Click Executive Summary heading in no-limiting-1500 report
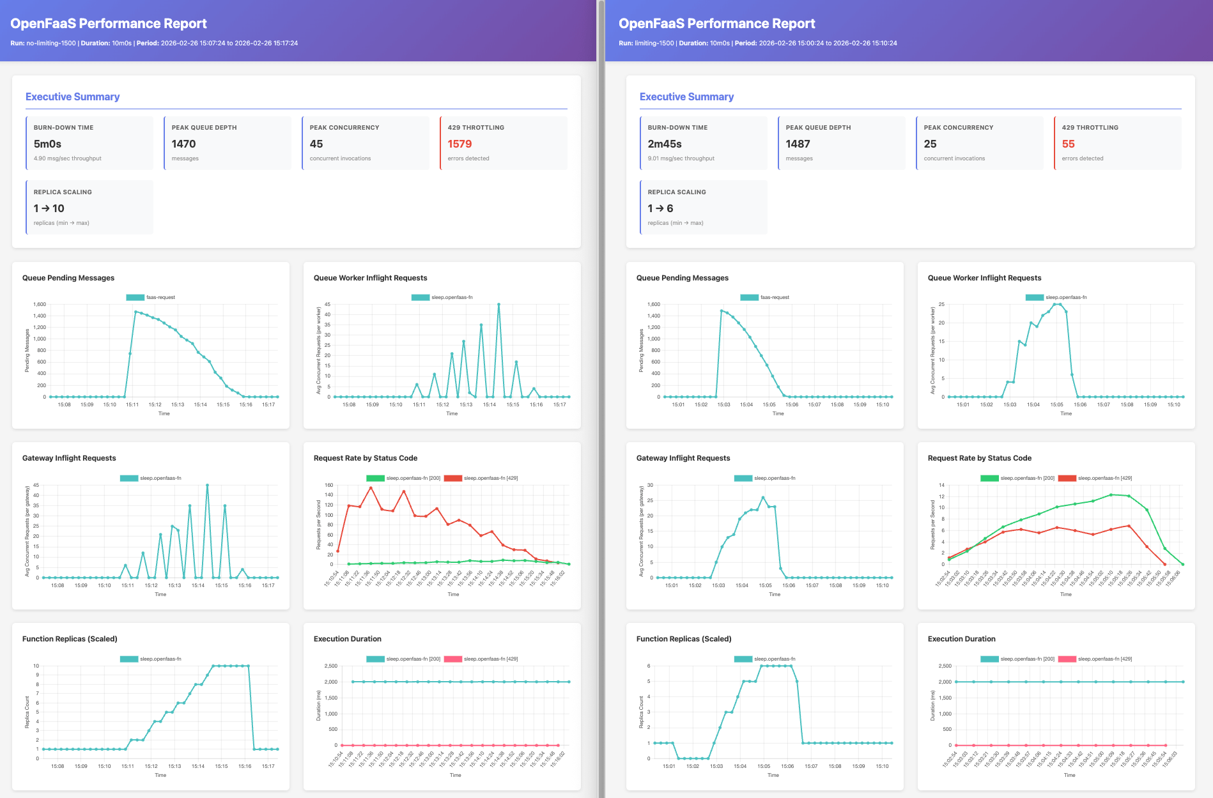Viewport: 1213px width, 798px height. click(x=72, y=96)
